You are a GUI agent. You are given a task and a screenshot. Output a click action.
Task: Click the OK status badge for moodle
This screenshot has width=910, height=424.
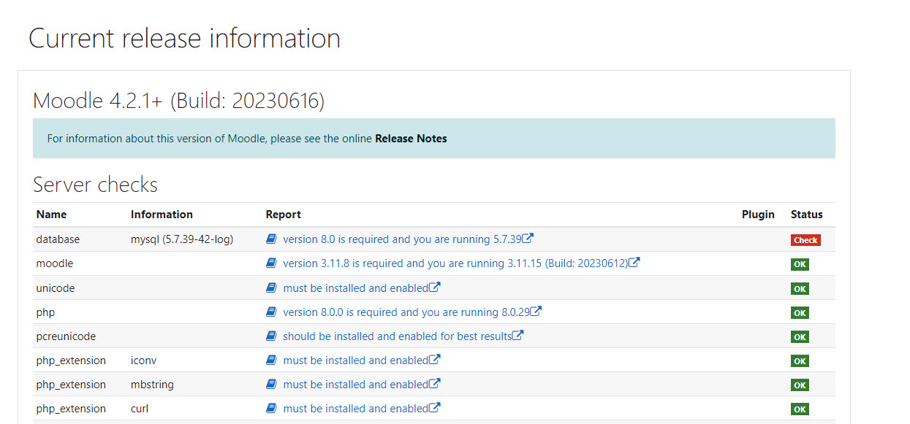(800, 264)
